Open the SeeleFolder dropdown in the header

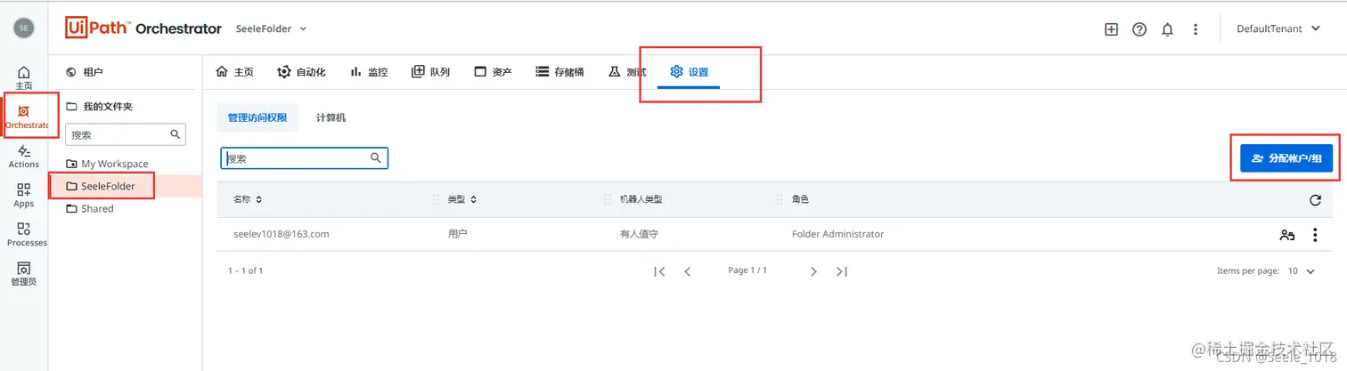[272, 28]
